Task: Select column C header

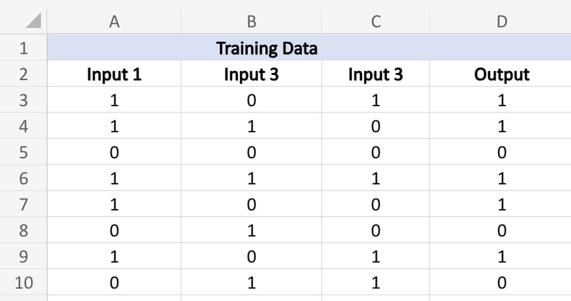Action: [x=376, y=22]
